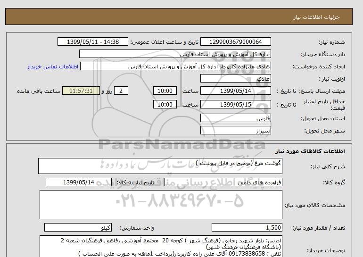This screenshot has height=257, width=363.
Task: Click the quantity field 1,500
Action: 247,228
